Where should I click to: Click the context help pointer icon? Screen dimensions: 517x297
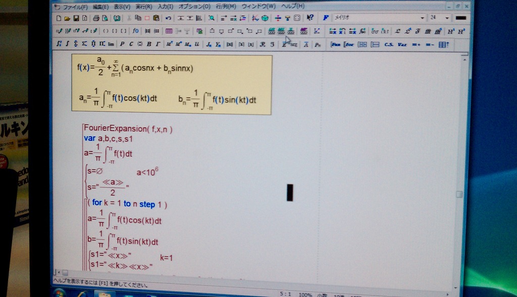click(x=310, y=18)
